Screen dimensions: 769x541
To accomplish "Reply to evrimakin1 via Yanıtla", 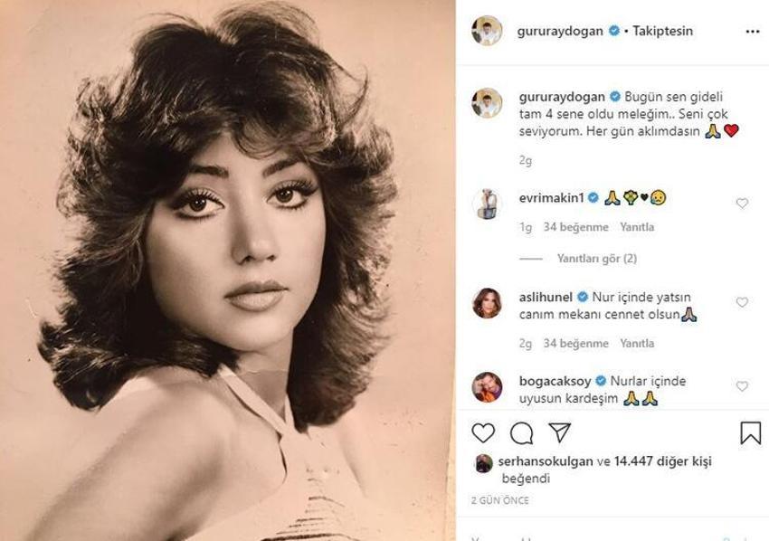I will click(x=637, y=227).
